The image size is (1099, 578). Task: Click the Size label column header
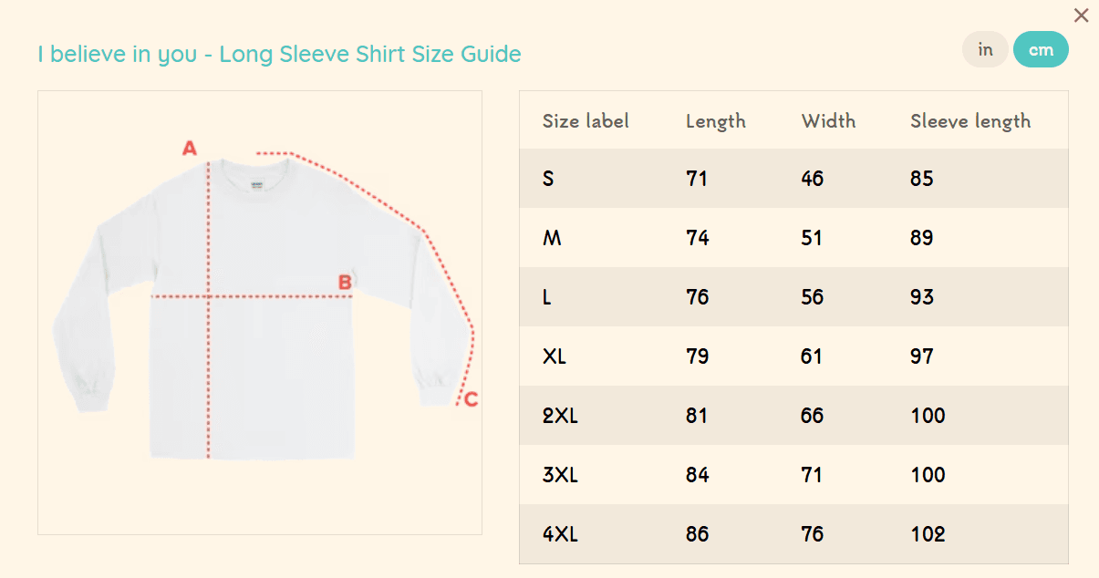click(x=586, y=121)
